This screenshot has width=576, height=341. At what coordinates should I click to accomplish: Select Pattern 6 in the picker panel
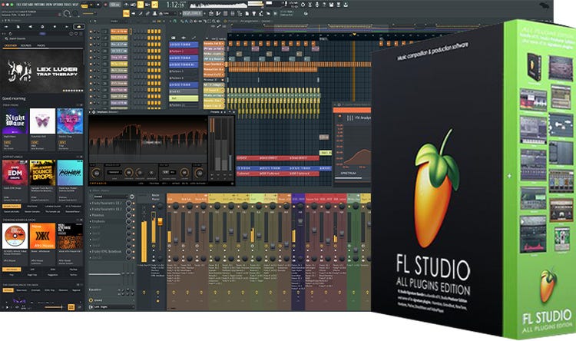click(x=184, y=78)
